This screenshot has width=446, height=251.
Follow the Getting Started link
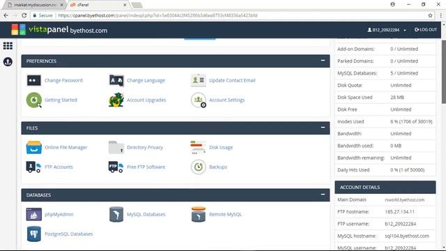click(x=61, y=100)
